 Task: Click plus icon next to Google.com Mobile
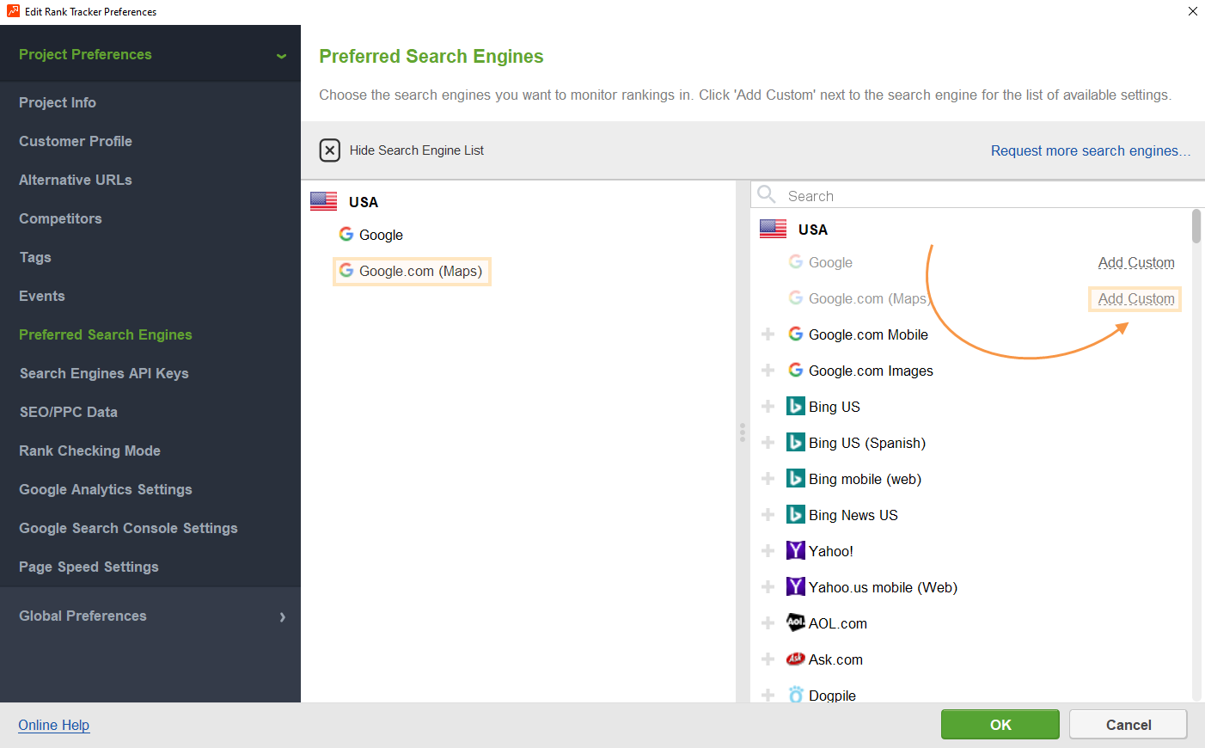tap(768, 334)
